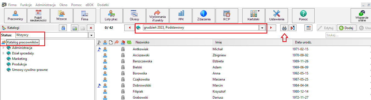Open the Okresy toolbar button

134,15
